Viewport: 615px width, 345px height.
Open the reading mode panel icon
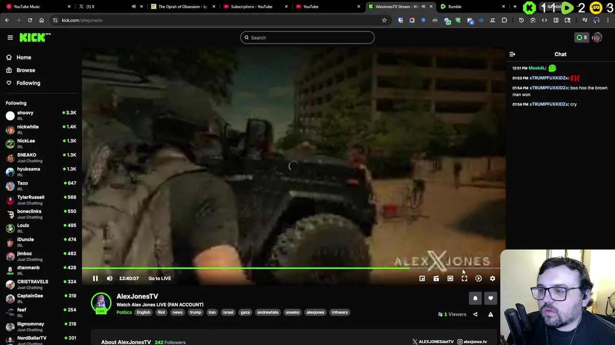pos(556,20)
